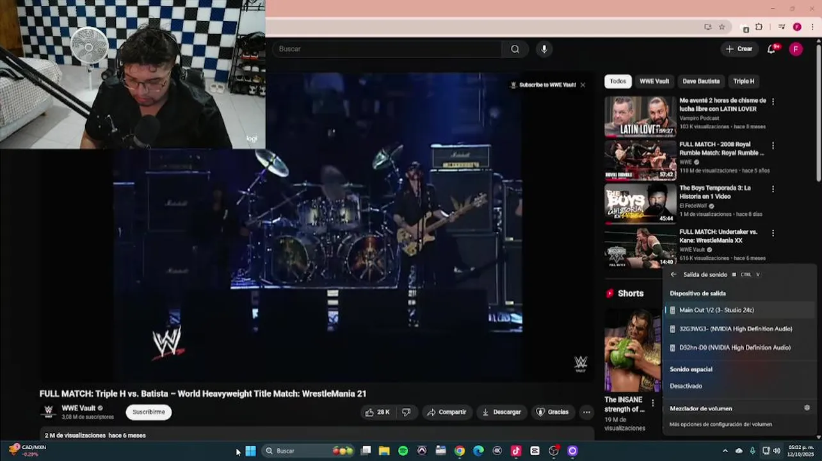
Task: Open options for Royal Rumble video
Action: pos(773,145)
